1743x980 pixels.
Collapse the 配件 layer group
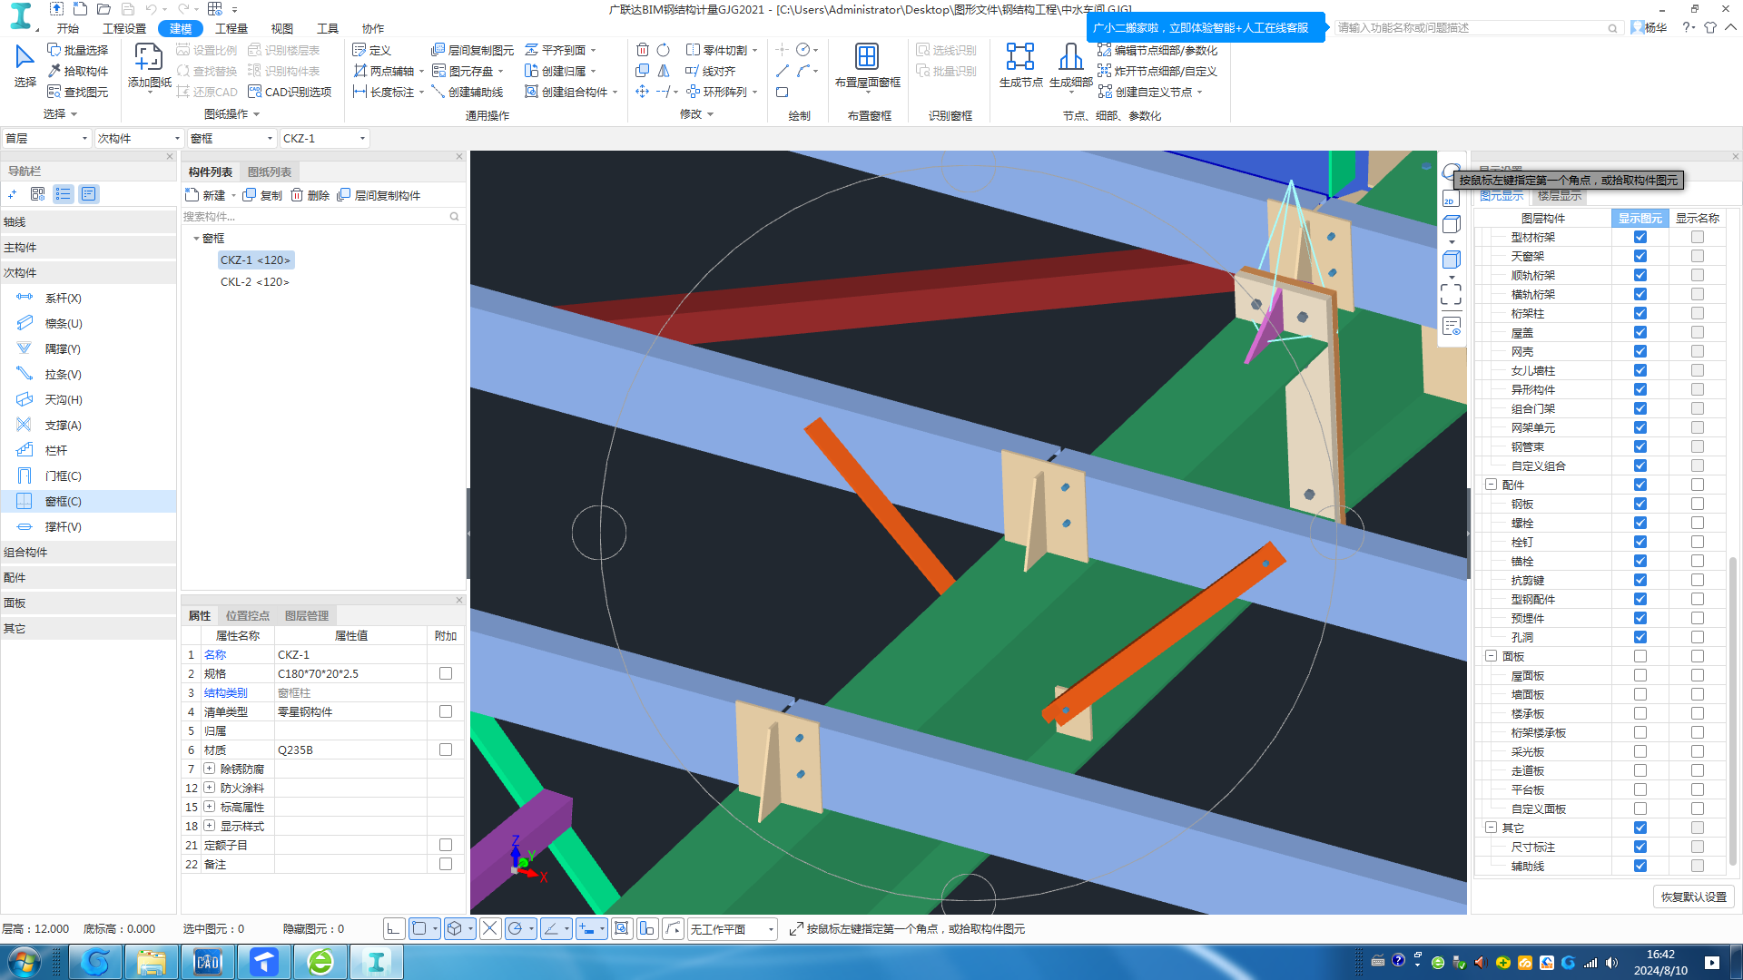pos(1491,485)
